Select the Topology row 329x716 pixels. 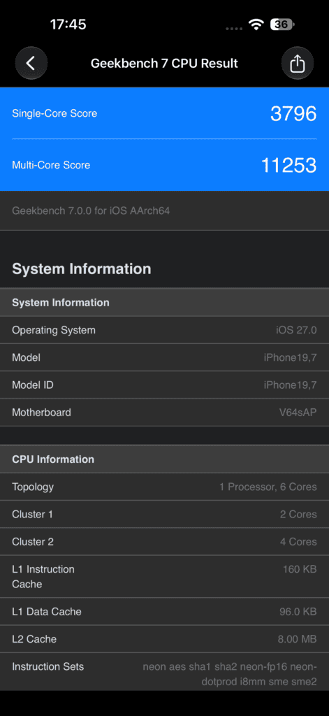pyautogui.click(x=164, y=487)
